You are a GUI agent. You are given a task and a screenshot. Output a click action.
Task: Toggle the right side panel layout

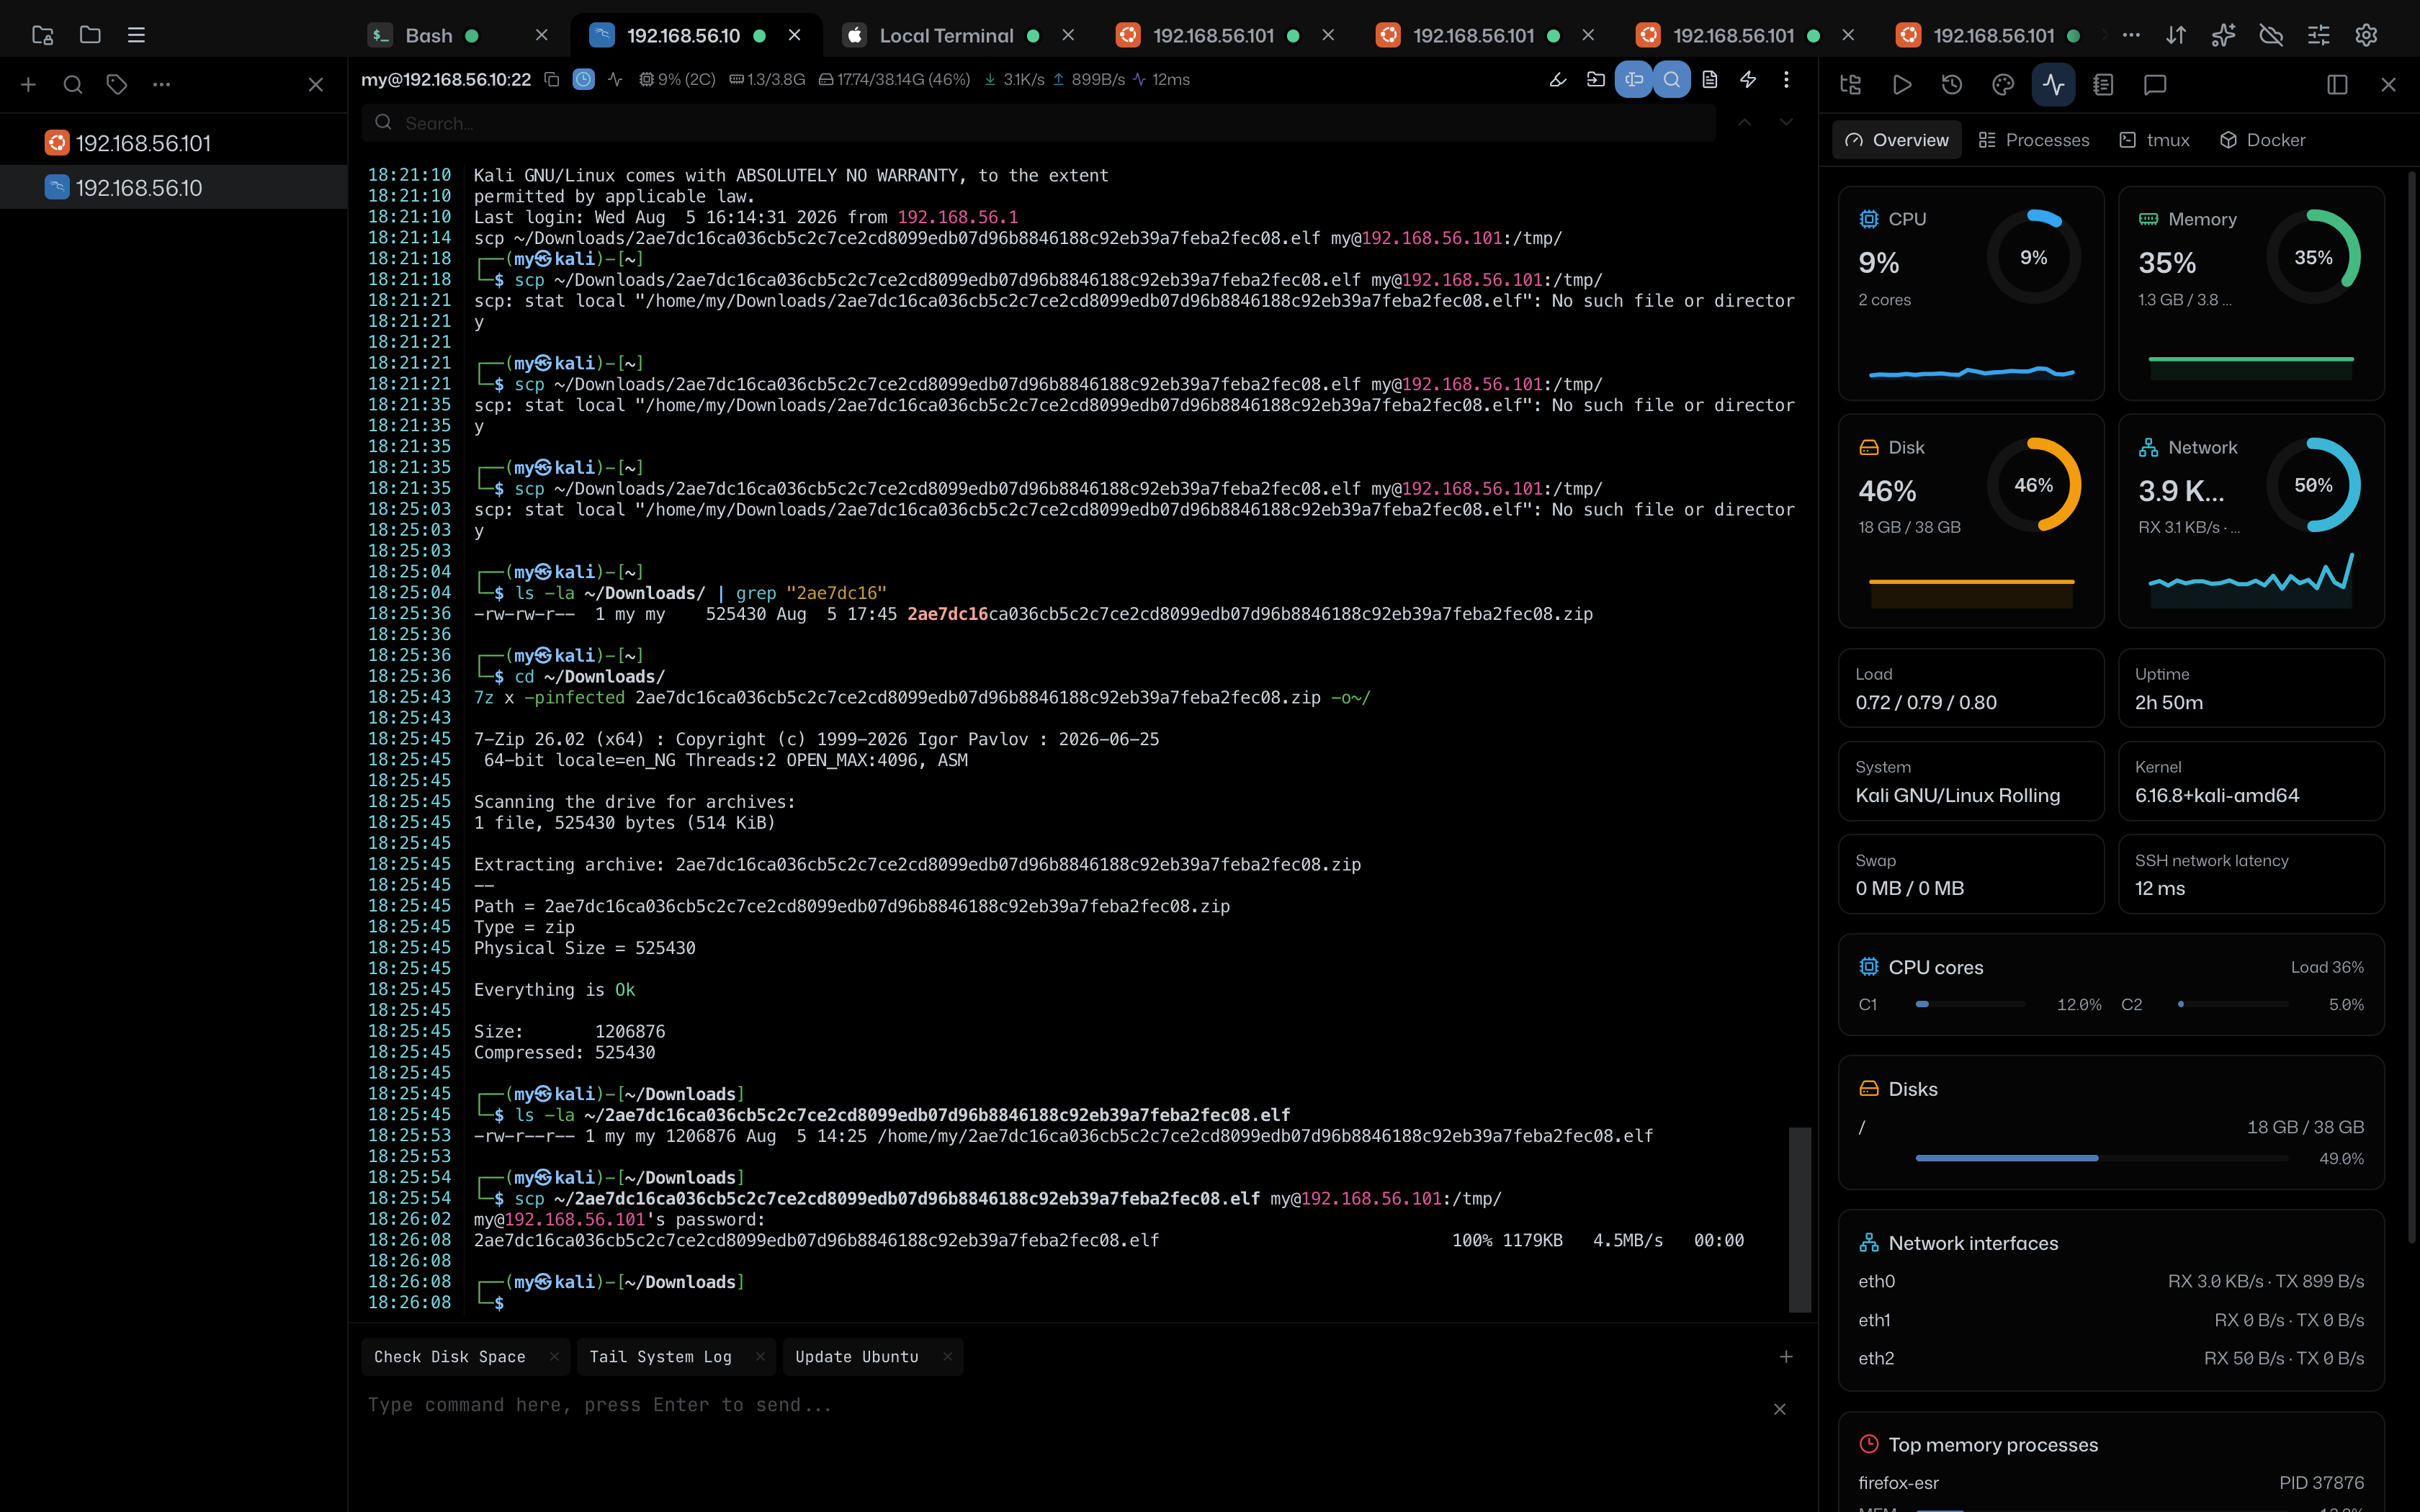(2337, 85)
